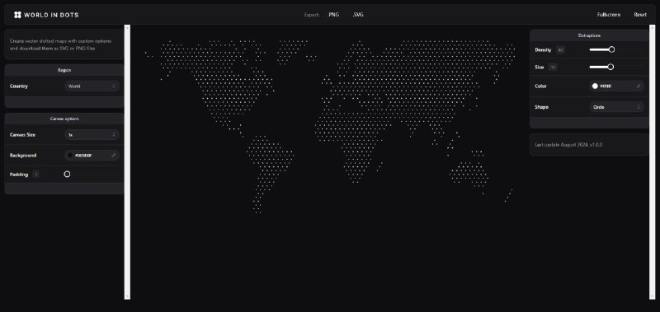Viewport: 660px width, 312px height.
Task: Click the right vertical scrollbar track
Action: [x=652, y=161]
